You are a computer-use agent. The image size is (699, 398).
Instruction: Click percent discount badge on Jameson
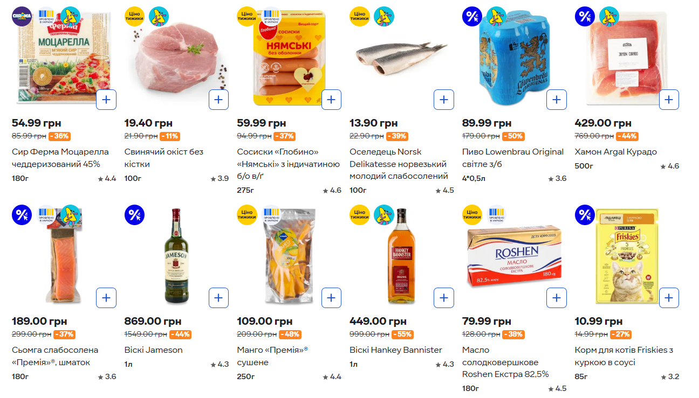pyautogui.click(x=134, y=215)
